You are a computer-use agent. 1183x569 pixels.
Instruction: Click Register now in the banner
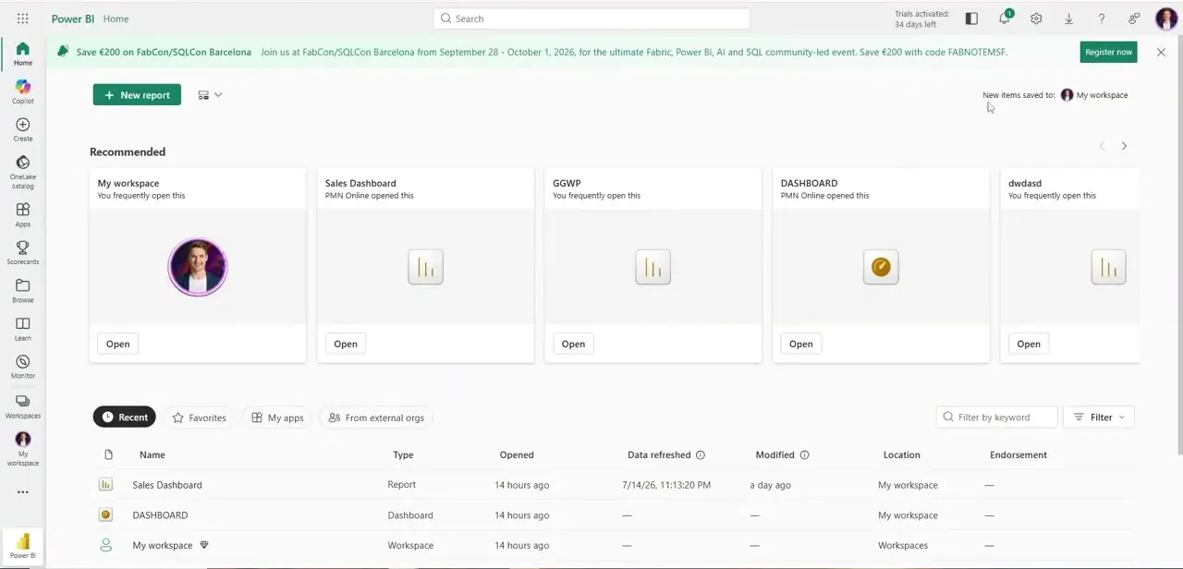[1108, 52]
